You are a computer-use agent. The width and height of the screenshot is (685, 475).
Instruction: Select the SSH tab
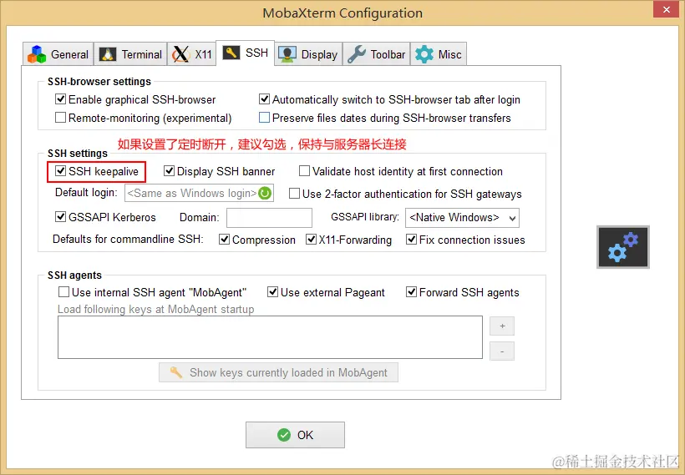point(245,53)
